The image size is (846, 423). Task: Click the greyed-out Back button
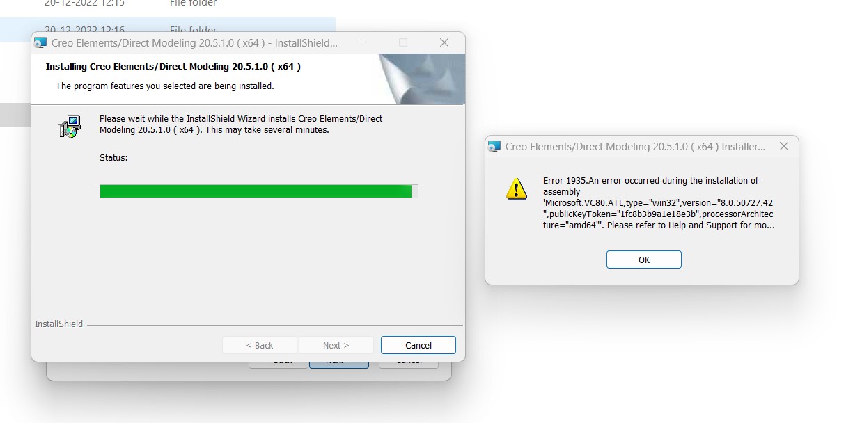(x=259, y=345)
